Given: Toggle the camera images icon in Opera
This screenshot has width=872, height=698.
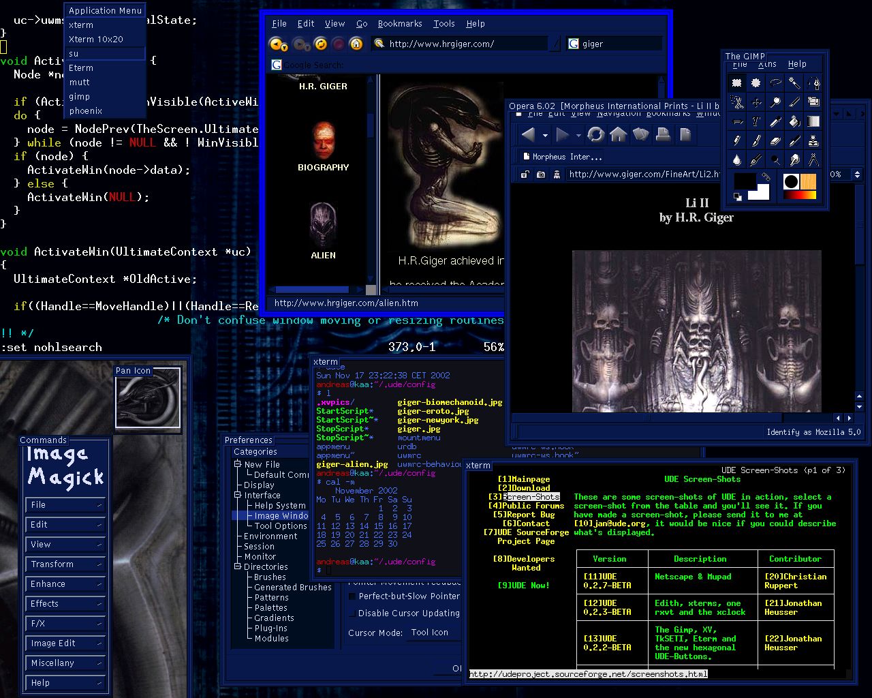Looking at the screenshot, I should click(x=541, y=174).
